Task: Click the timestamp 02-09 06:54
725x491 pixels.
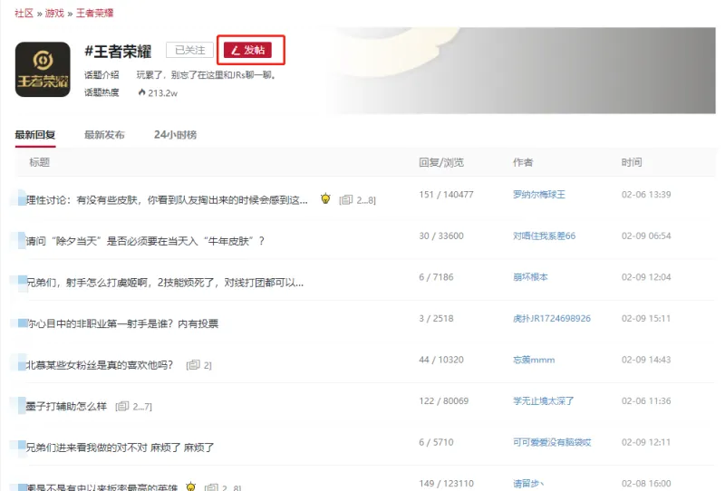Action: click(646, 236)
